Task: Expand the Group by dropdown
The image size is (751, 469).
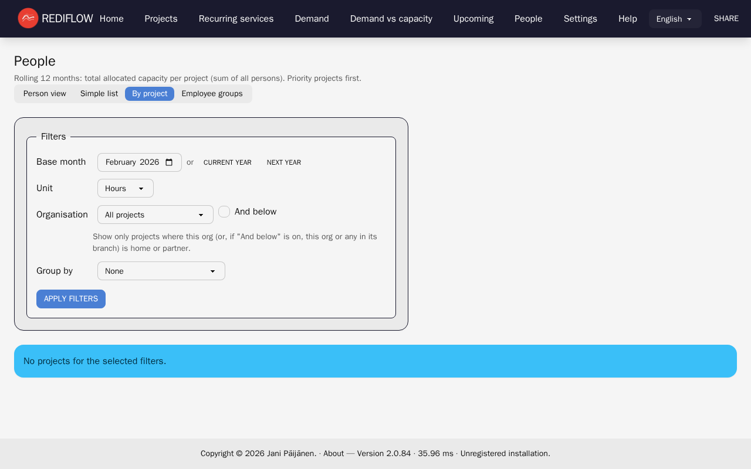Action: click(161, 271)
